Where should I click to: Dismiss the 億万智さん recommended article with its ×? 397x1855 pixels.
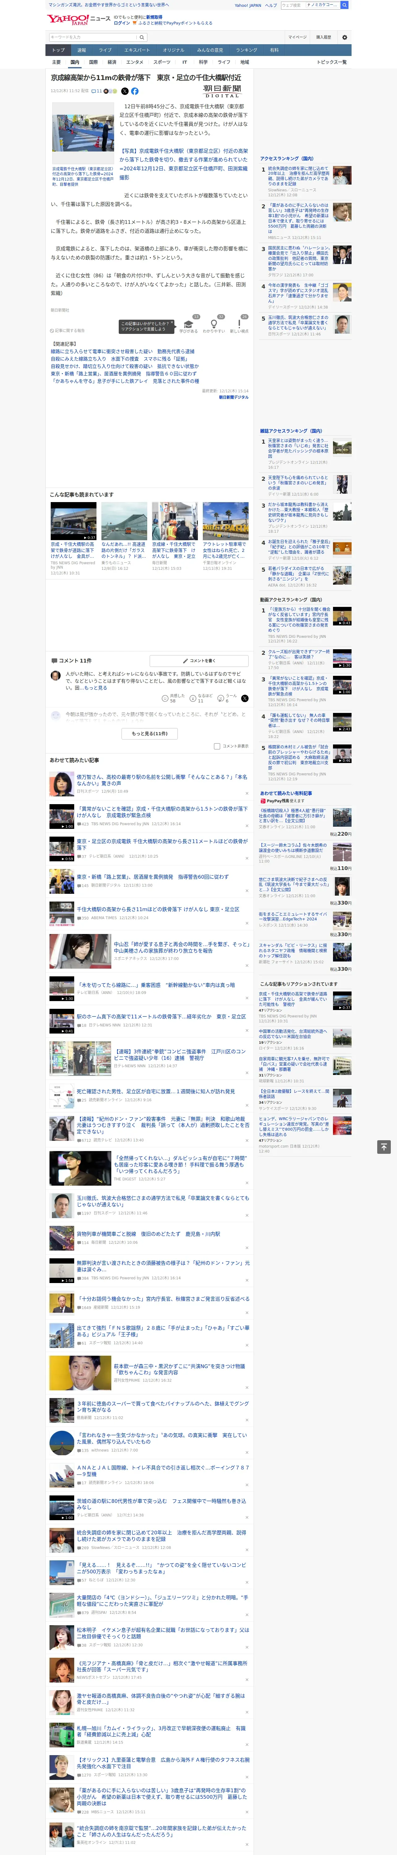[247, 794]
